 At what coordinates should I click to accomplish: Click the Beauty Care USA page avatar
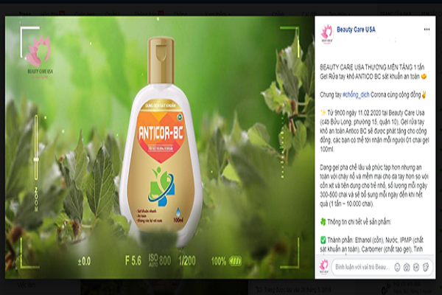[x=325, y=32]
